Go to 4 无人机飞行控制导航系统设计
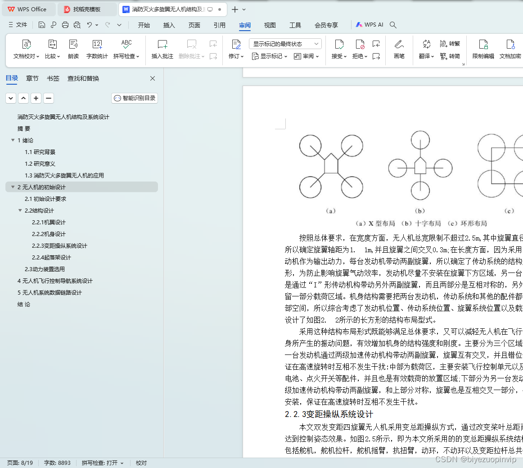 tap(55, 281)
